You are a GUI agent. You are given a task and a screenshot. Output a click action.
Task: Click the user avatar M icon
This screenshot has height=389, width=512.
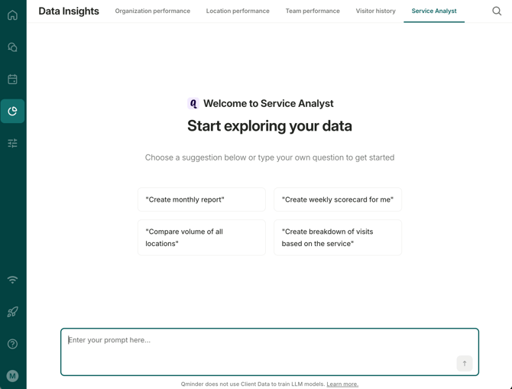pyautogui.click(x=13, y=375)
